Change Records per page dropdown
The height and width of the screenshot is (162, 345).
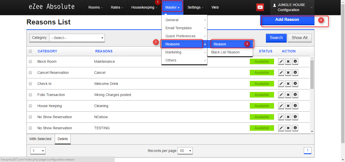click(x=185, y=150)
